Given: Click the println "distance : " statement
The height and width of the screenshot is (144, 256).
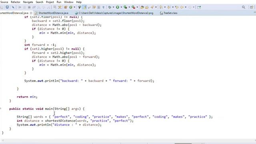Looking at the screenshot, I should point(59,125).
